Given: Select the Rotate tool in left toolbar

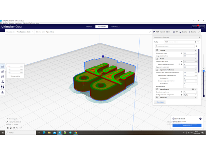Looking at the screenshot, I should (x=3, y=77).
